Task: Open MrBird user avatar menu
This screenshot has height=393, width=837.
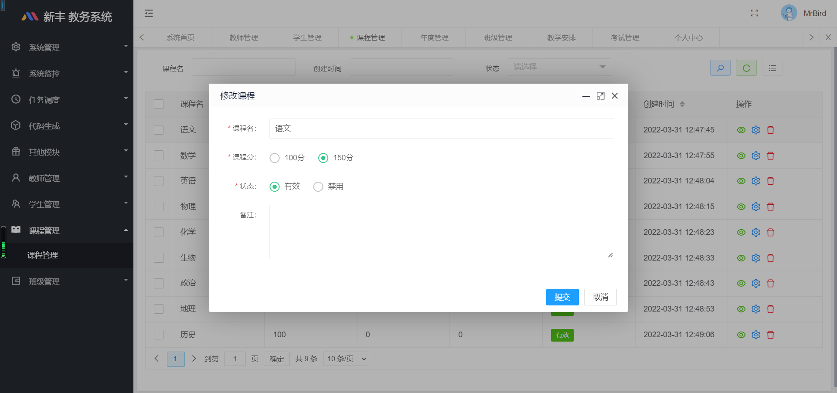Action: click(803, 14)
